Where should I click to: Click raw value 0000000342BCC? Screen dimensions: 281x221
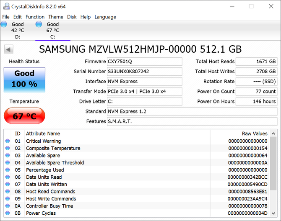pos(247,177)
